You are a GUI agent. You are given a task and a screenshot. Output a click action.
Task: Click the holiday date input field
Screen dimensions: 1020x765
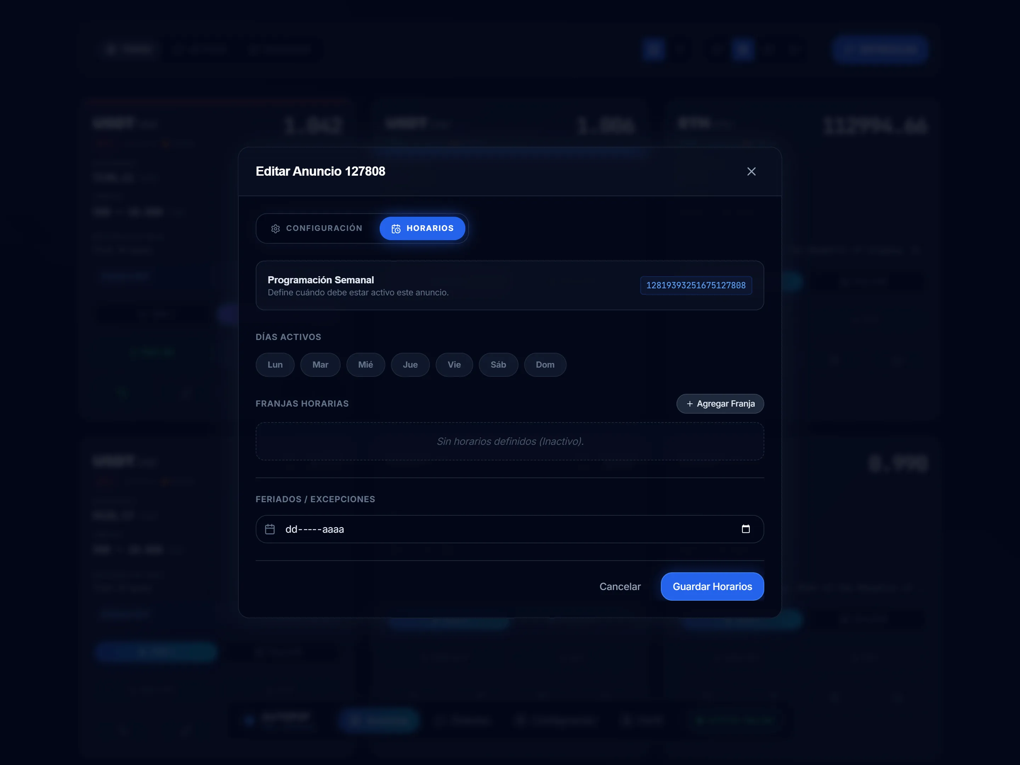point(461,529)
